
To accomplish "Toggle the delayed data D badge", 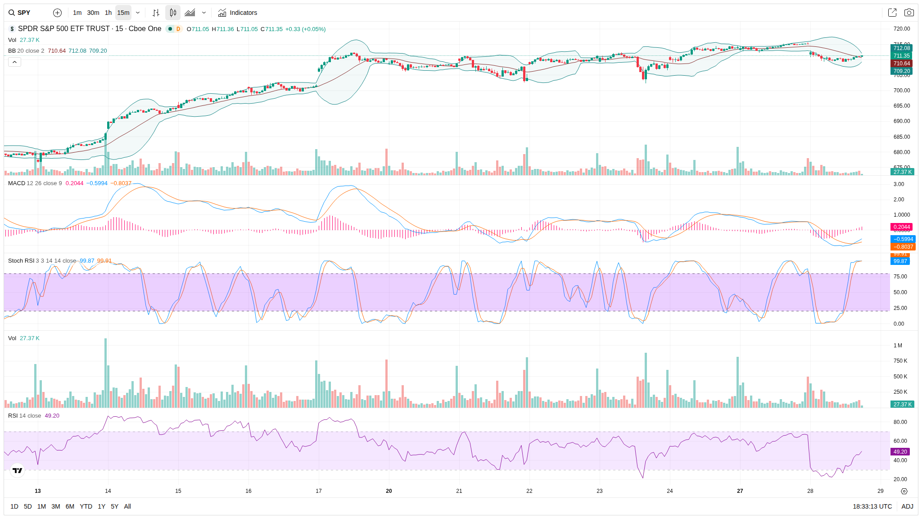I will 178,29.
